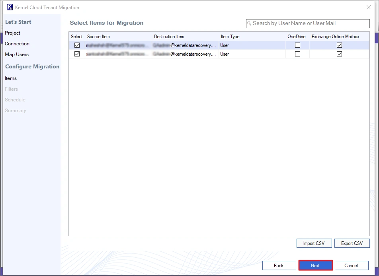Disable Exchange Online Mailbox for the first user
This screenshot has height=276, width=379.
[x=339, y=45]
